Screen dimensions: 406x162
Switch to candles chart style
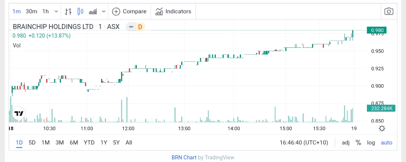[x=80, y=11]
